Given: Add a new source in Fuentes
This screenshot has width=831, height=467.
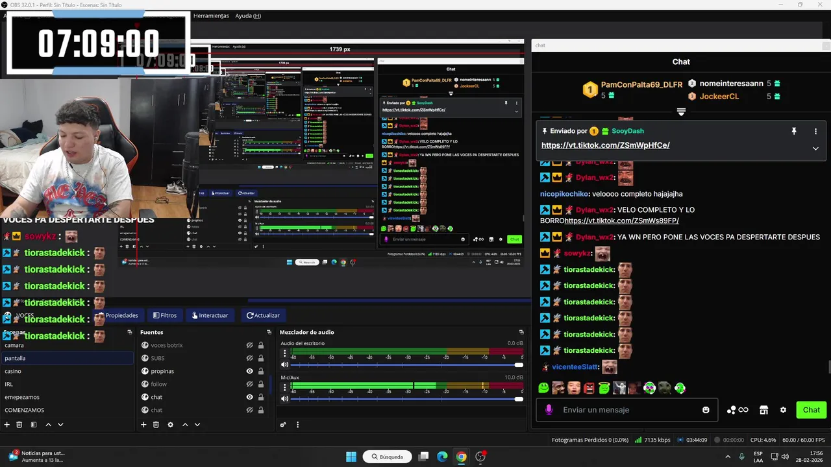Looking at the screenshot, I should [x=143, y=425].
